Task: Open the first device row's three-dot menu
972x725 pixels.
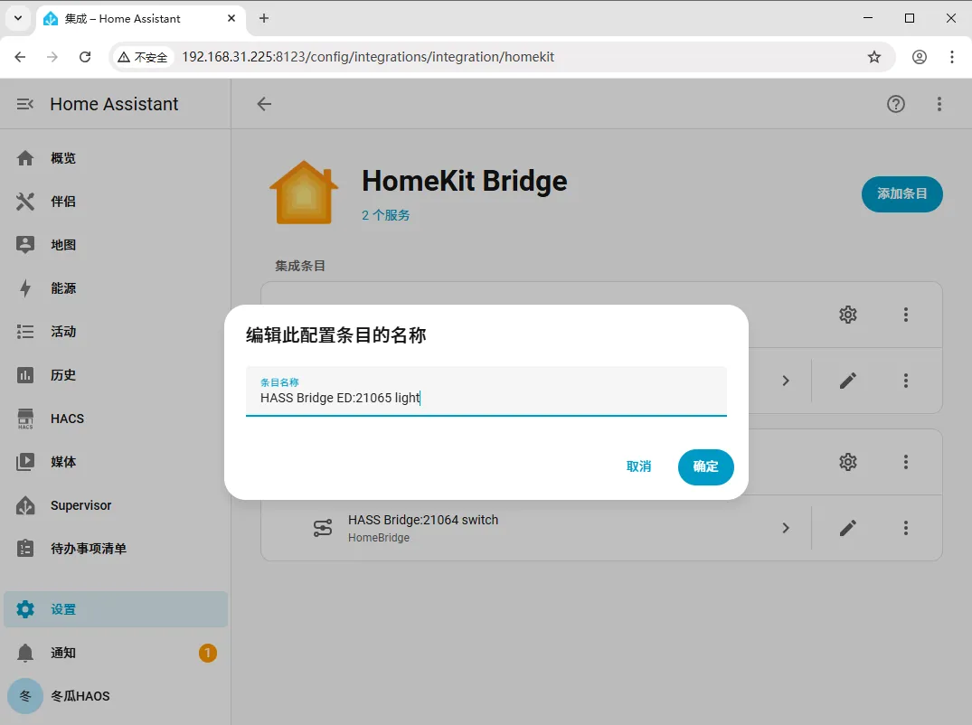Action: pos(906,381)
